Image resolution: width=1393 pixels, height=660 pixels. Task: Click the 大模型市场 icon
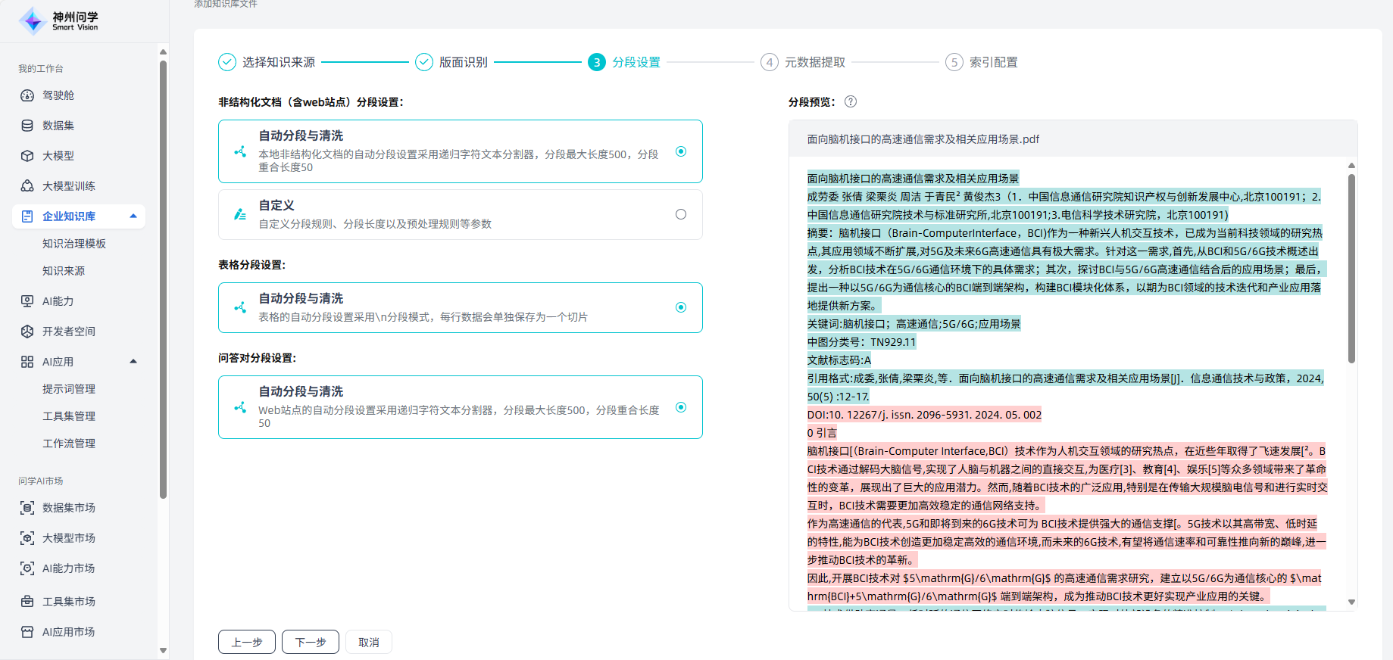(x=27, y=538)
